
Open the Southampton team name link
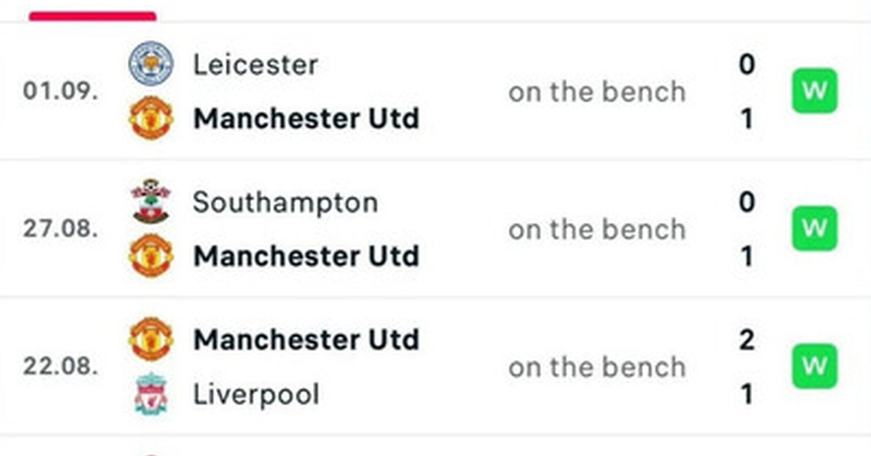point(285,202)
